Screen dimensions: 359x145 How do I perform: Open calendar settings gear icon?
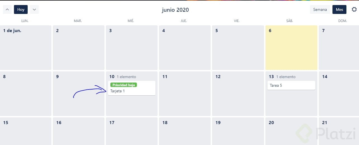tap(354, 9)
